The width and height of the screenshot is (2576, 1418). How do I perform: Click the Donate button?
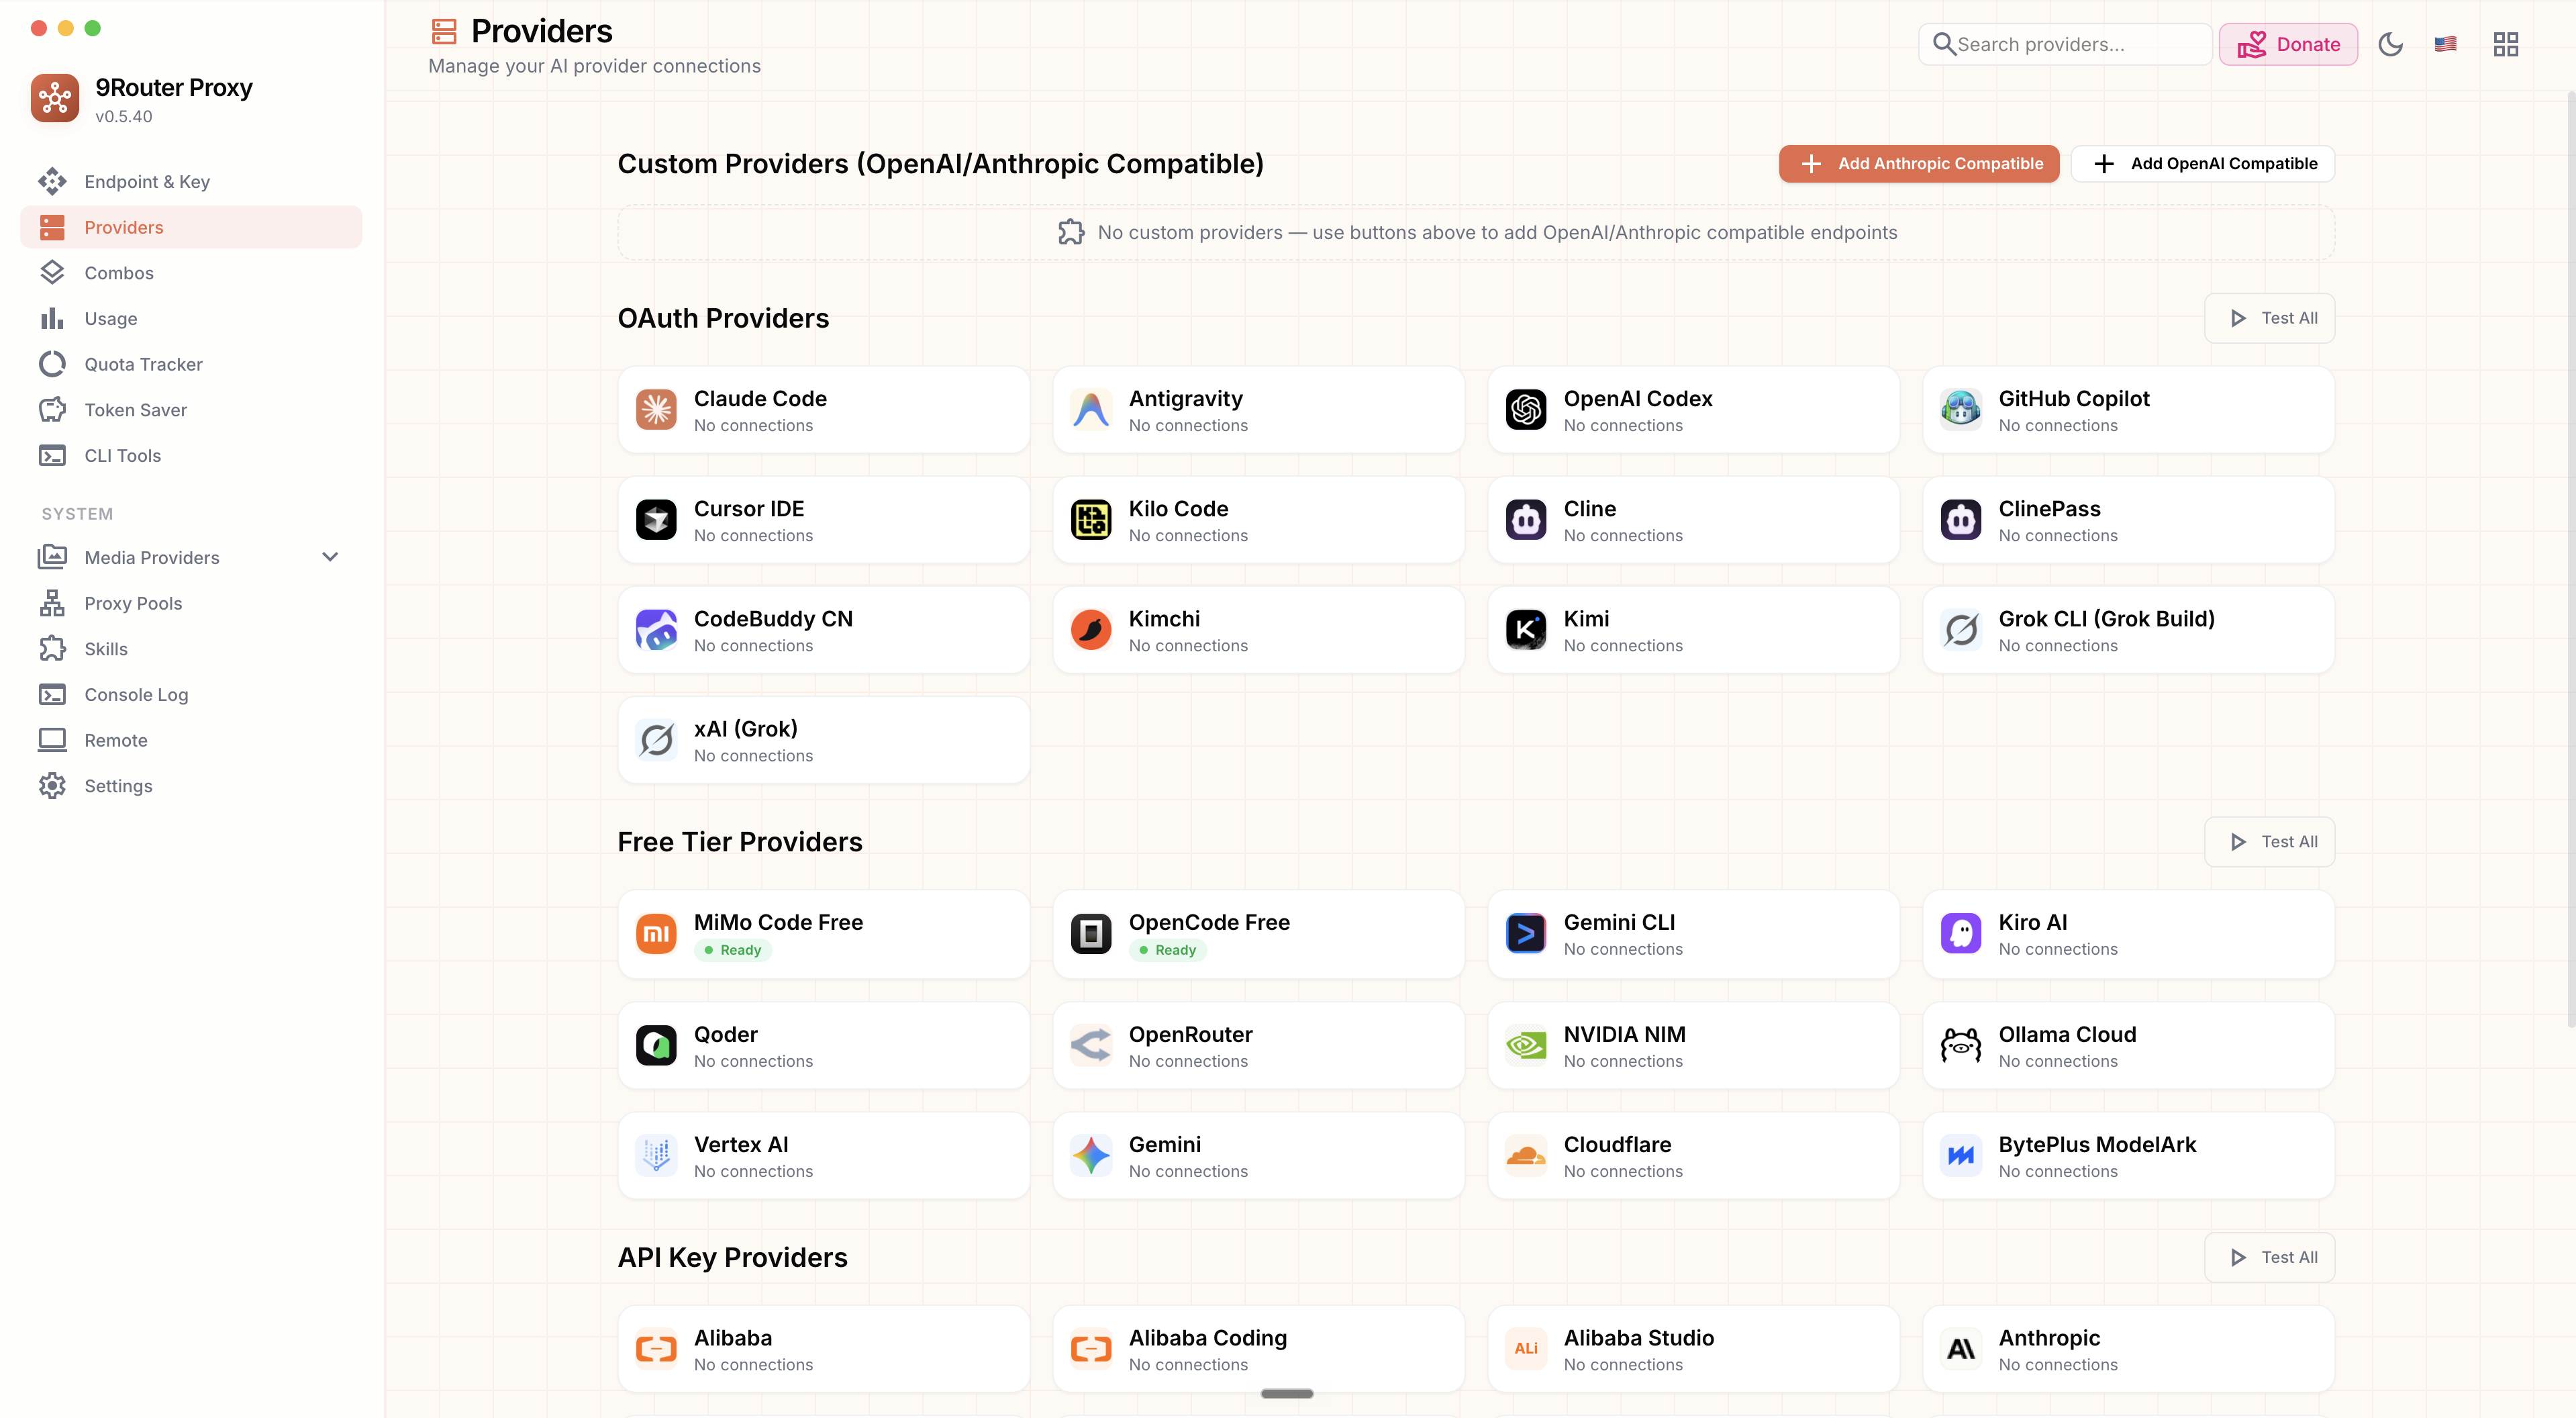[x=2288, y=44]
